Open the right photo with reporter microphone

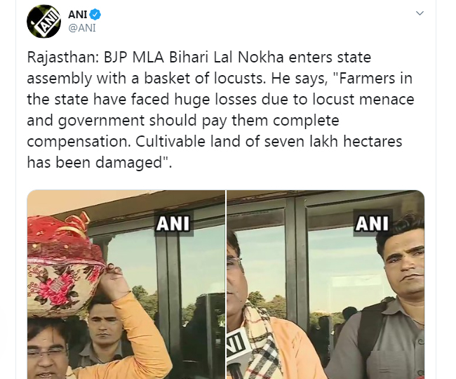pyautogui.click(x=326, y=284)
